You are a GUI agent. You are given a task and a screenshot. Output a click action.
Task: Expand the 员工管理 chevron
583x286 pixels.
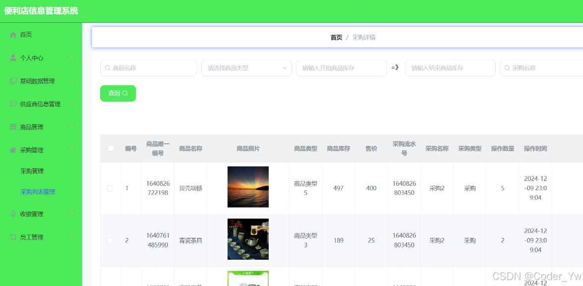tap(72, 236)
